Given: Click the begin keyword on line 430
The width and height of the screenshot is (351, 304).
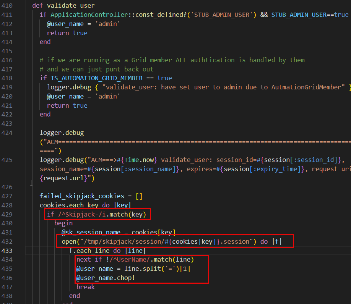Looking at the screenshot, I should 63,223.
